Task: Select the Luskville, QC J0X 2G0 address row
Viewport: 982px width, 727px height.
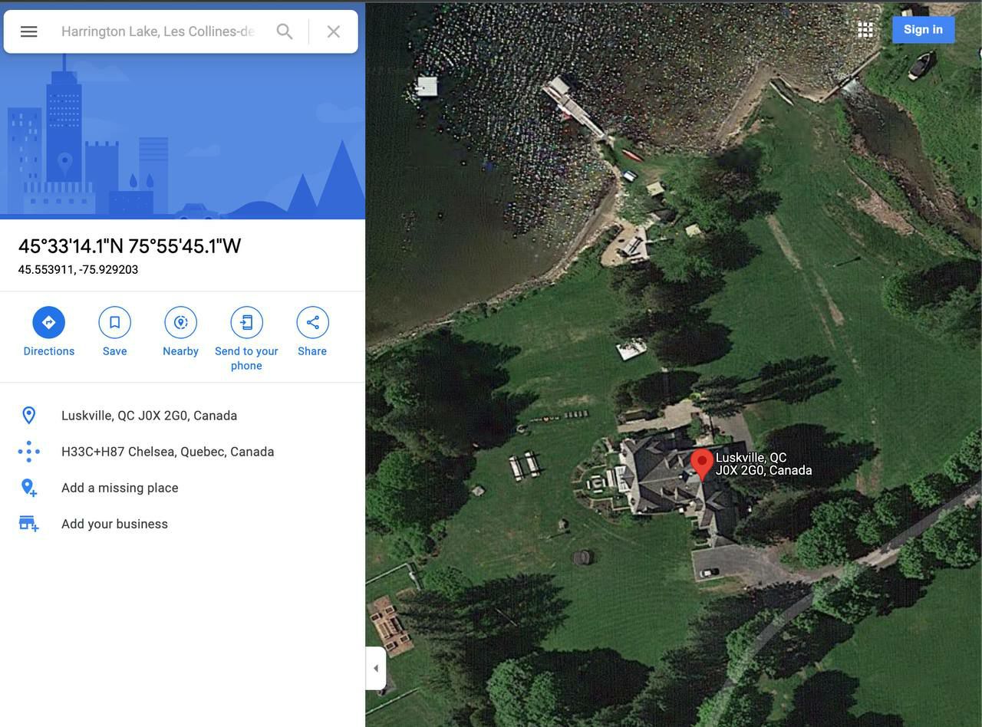Action: point(183,416)
